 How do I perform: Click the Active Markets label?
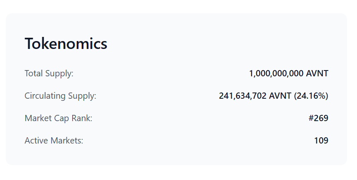54,141
